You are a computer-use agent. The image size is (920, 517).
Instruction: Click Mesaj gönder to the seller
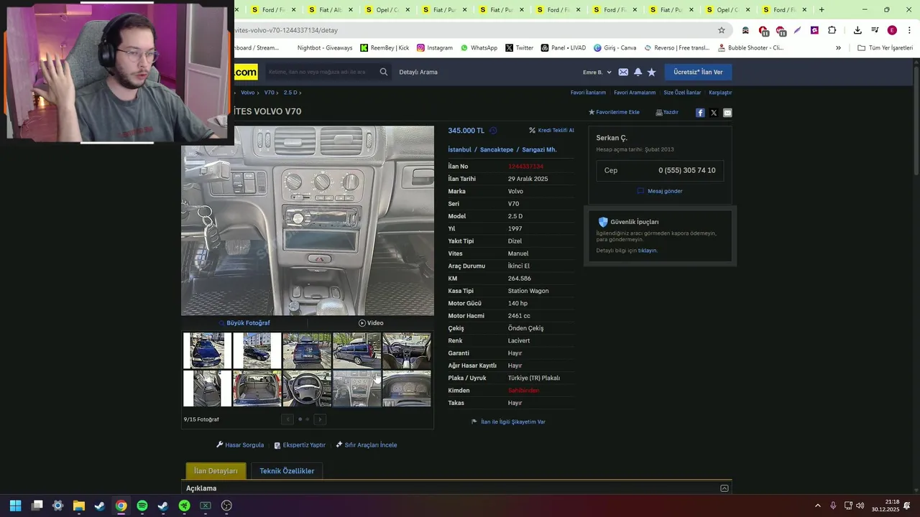pos(660,191)
